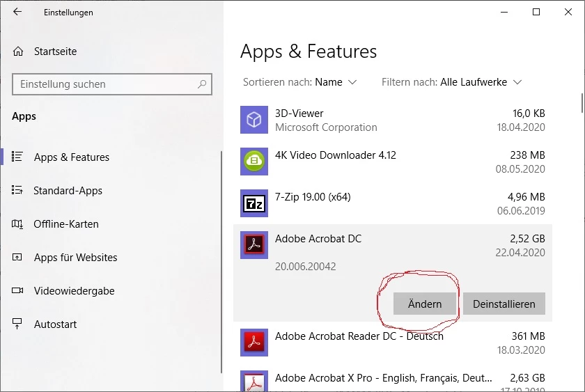This screenshot has width=585, height=392.
Task: Select the Apps & Features list icon
Action: [17, 157]
